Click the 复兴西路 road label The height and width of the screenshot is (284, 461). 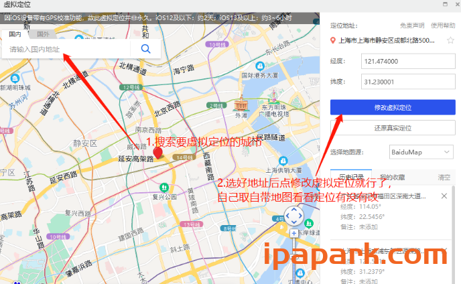[78, 213]
